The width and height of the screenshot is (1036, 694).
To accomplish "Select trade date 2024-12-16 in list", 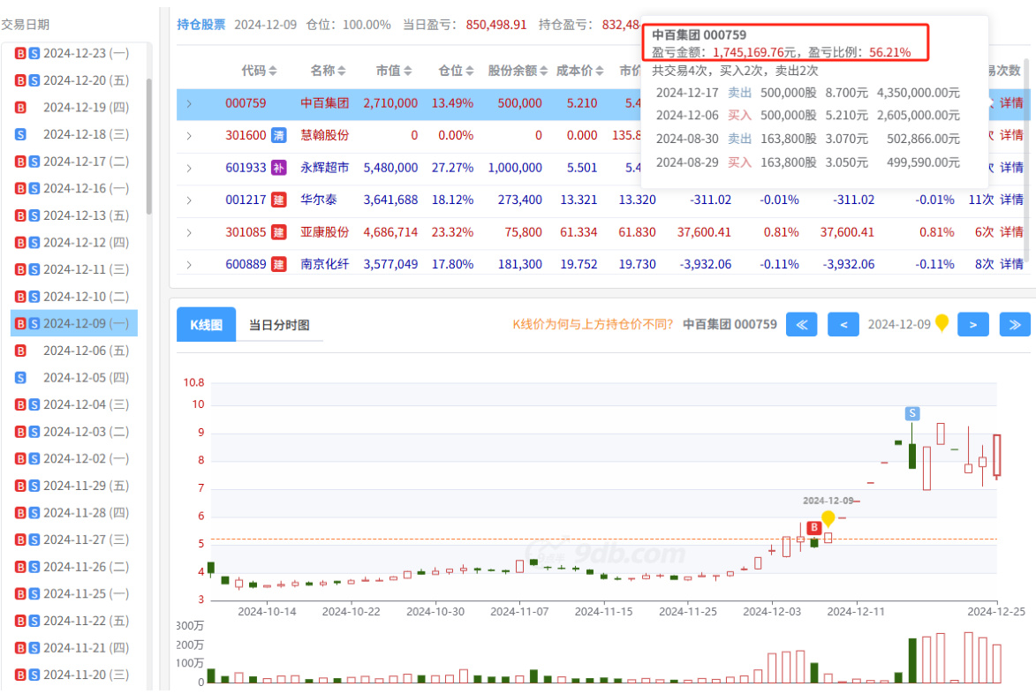I will 74,189.
